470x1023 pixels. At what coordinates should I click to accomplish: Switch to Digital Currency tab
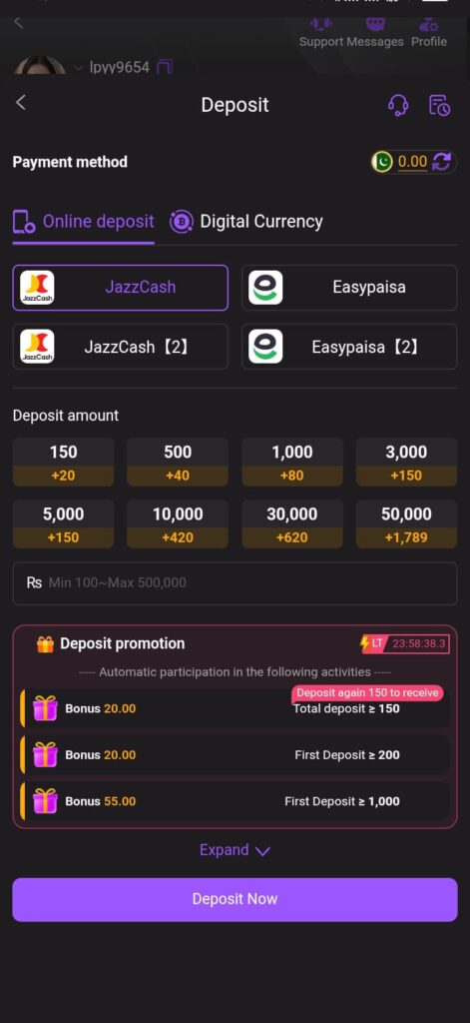coord(246,222)
